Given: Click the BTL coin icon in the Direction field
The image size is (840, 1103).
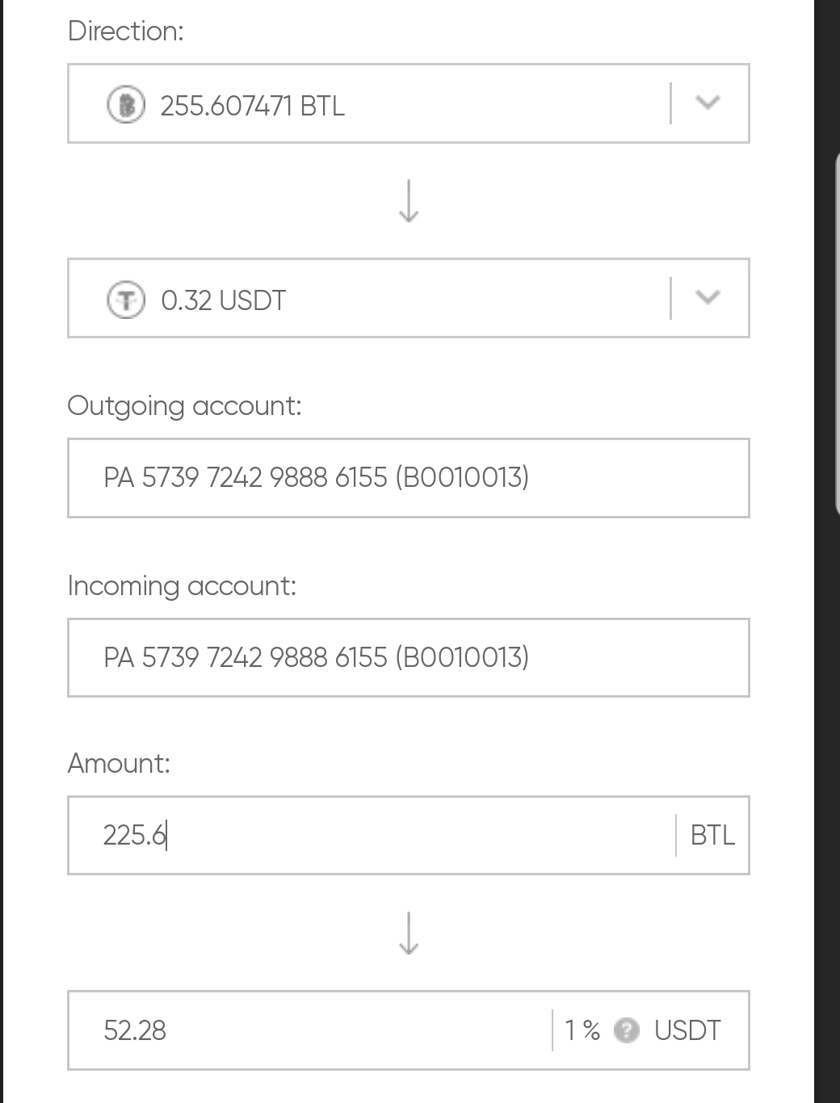Looking at the screenshot, I should (x=126, y=105).
